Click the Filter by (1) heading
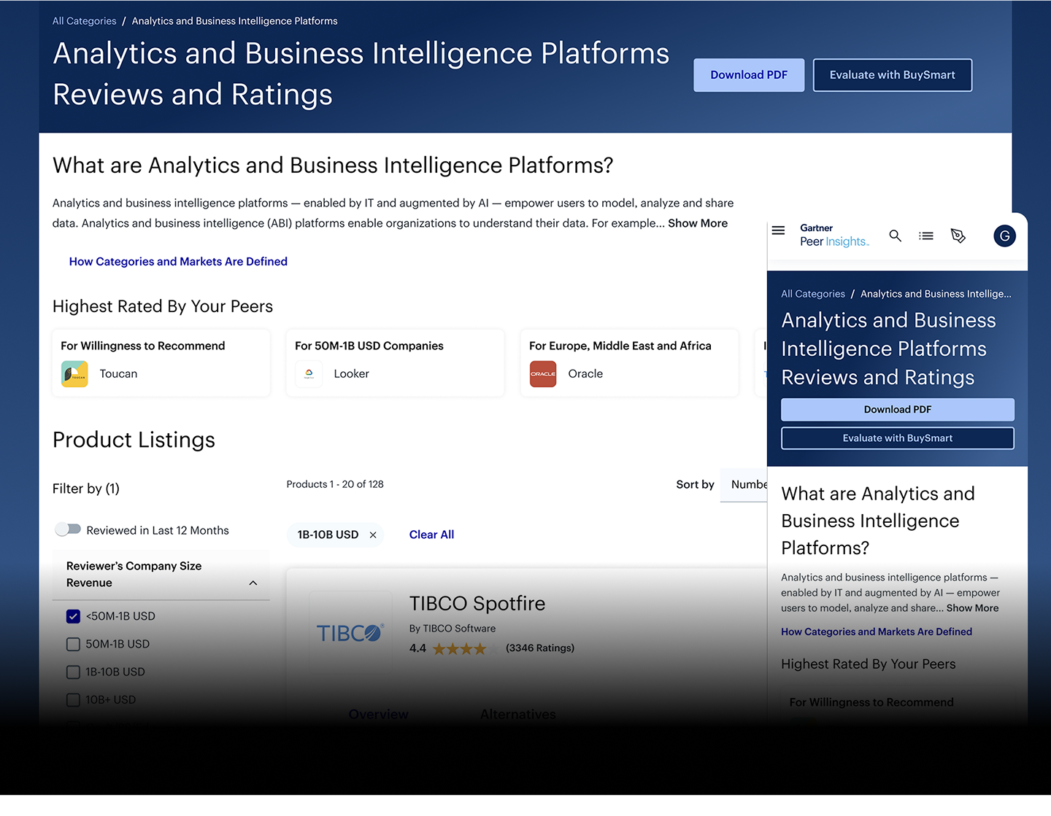1051x816 pixels. [x=86, y=489]
